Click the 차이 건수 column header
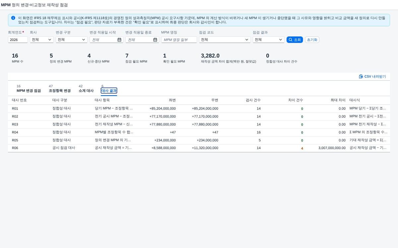Image resolution: width=398 pixels, height=248 pixels. pos(296,100)
